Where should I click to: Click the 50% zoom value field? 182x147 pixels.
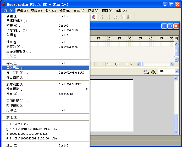(x=166, y=71)
